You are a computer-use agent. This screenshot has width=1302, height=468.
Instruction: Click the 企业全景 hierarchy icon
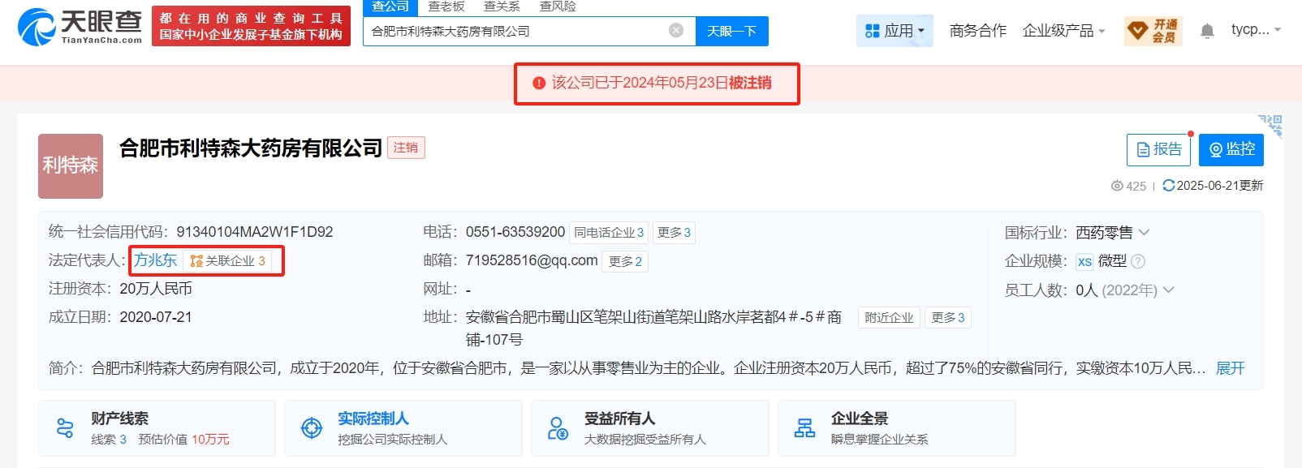coord(805,428)
